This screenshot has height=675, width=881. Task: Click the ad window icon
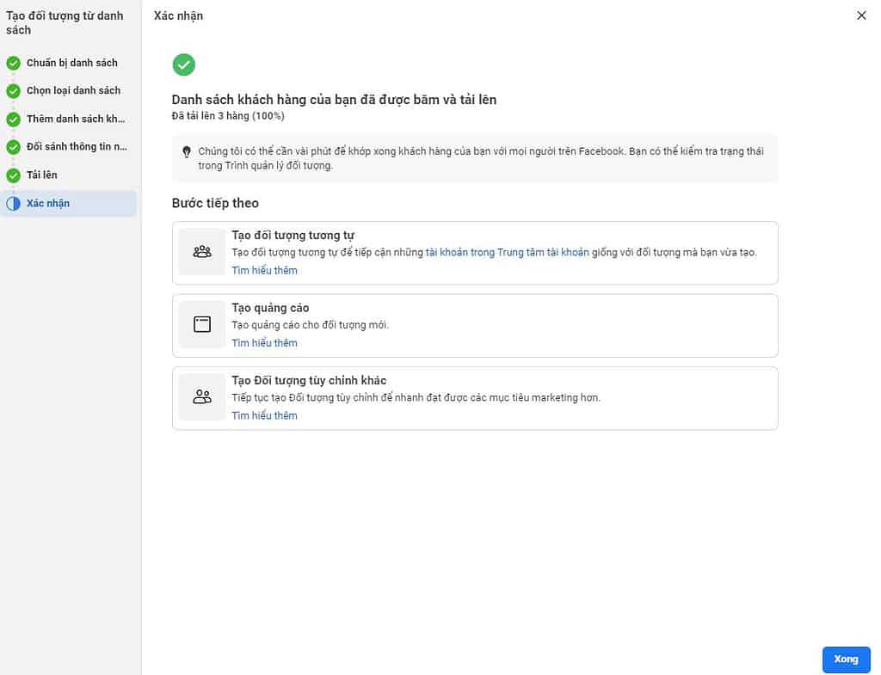coord(202,325)
